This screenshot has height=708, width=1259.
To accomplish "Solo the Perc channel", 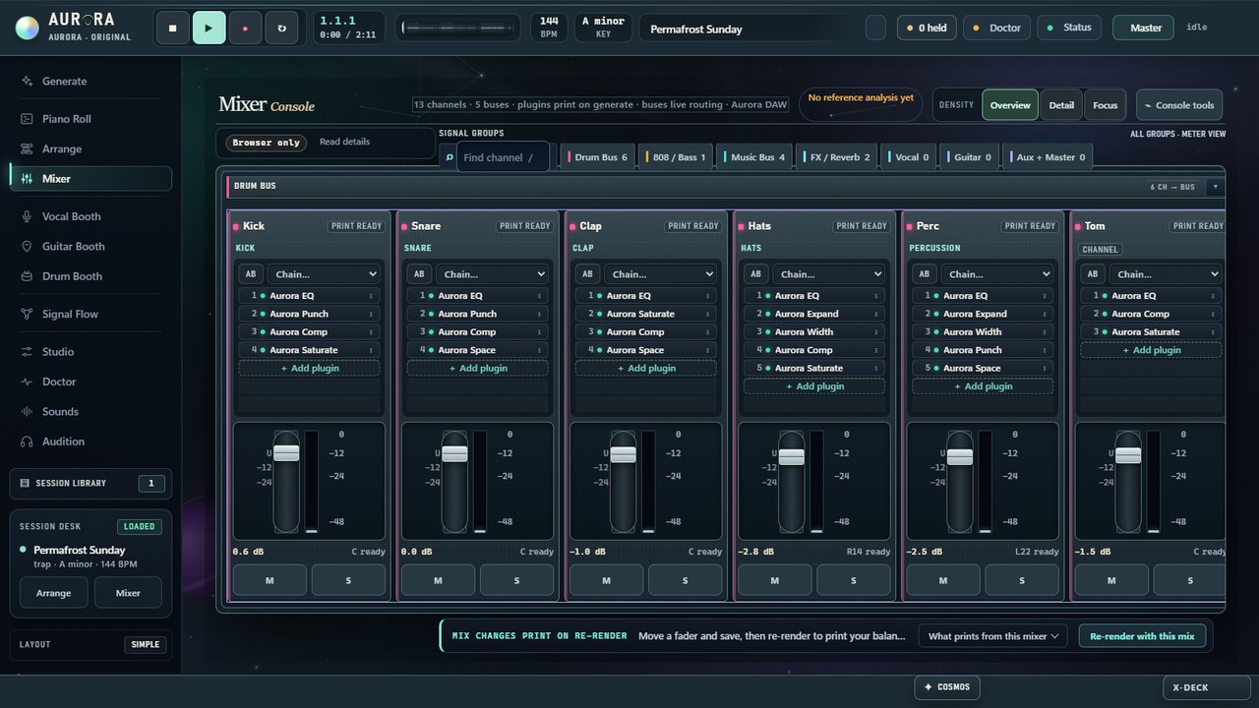I will (1021, 580).
